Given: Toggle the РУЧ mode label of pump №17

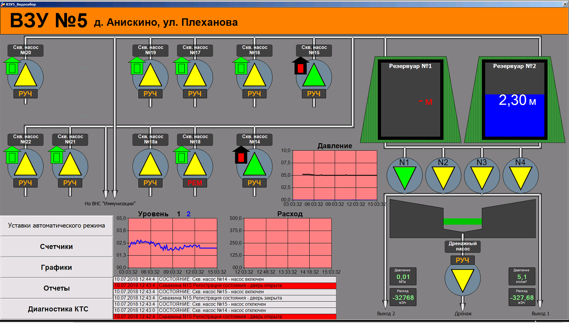Looking at the screenshot, I should (195, 94).
